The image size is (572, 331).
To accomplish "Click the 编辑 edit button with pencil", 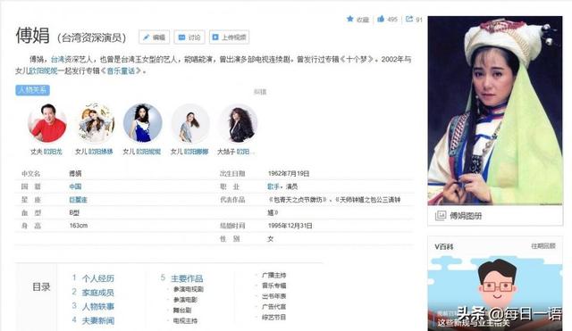I will (154, 37).
